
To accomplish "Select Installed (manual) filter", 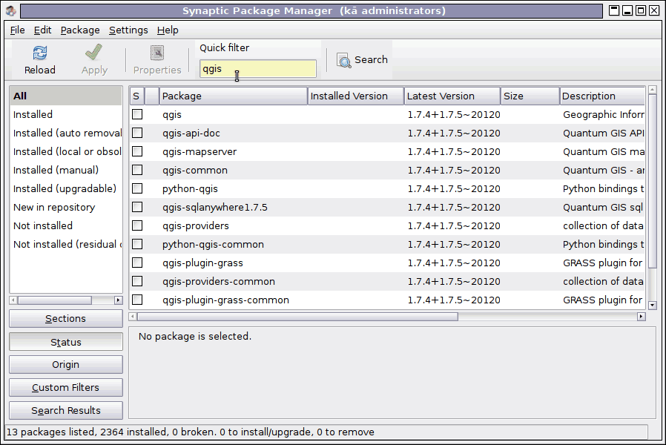I will tap(66, 170).
